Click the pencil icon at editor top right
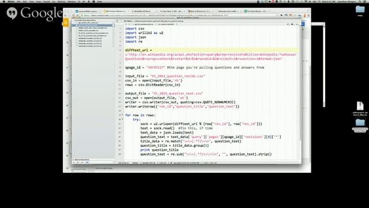369x208 pixels. (288, 24)
